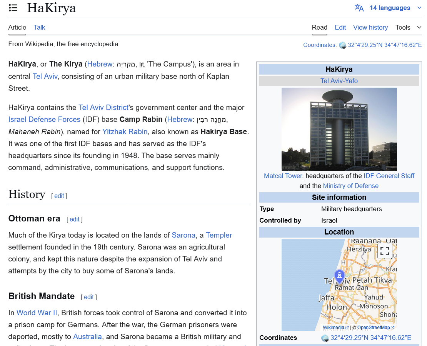Click the 'lit.' abbreviation in intro
Image resolution: width=427 pixels, height=346 pixels.
tap(142, 64)
